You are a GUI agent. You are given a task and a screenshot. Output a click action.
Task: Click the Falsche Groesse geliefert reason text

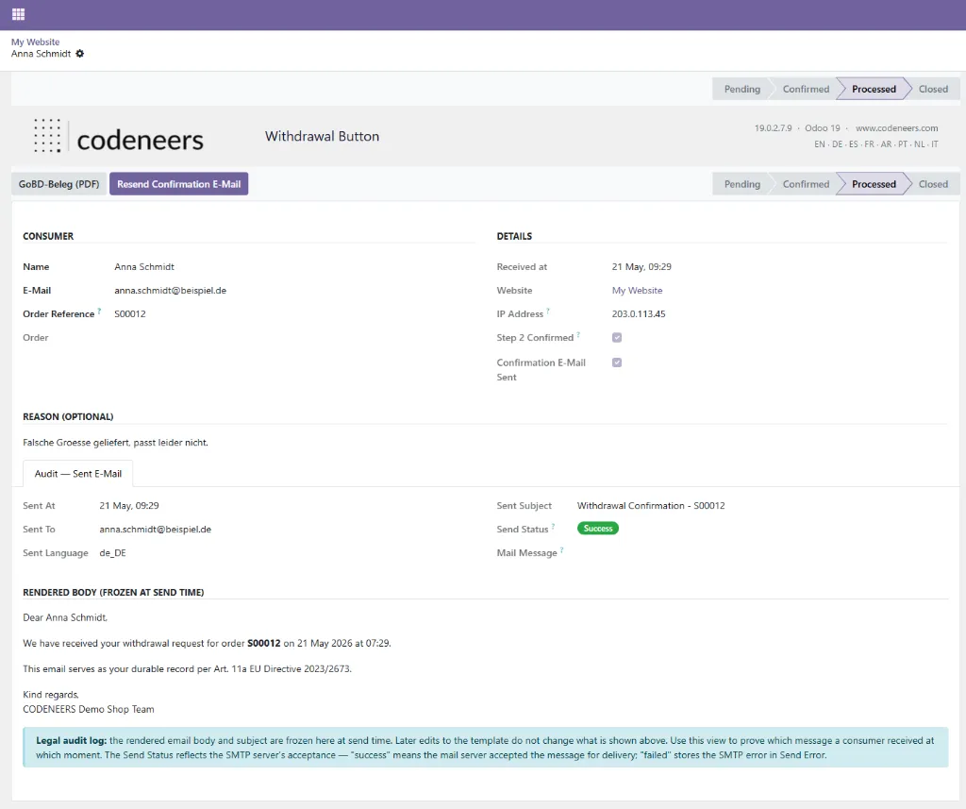(115, 443)
